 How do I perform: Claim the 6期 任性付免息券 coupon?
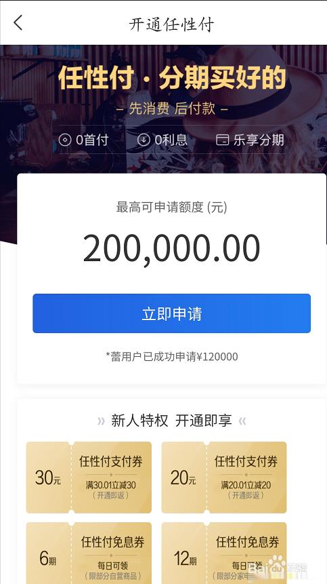pos(89,553)
